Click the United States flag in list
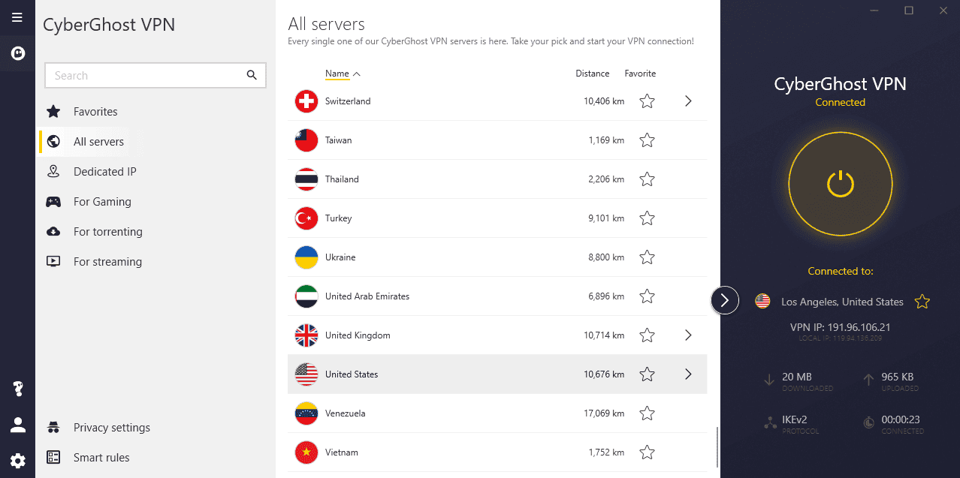 point(306,374)
